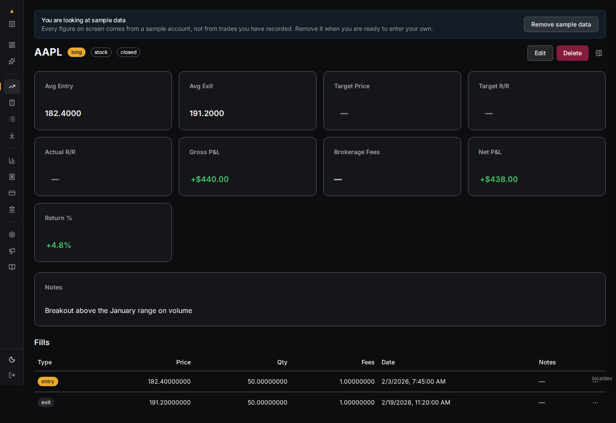Image resolution: width=616 pixels, height=423 pixels.
Task: Click the exit fill price 191.20000000
Action: (170, 402)
